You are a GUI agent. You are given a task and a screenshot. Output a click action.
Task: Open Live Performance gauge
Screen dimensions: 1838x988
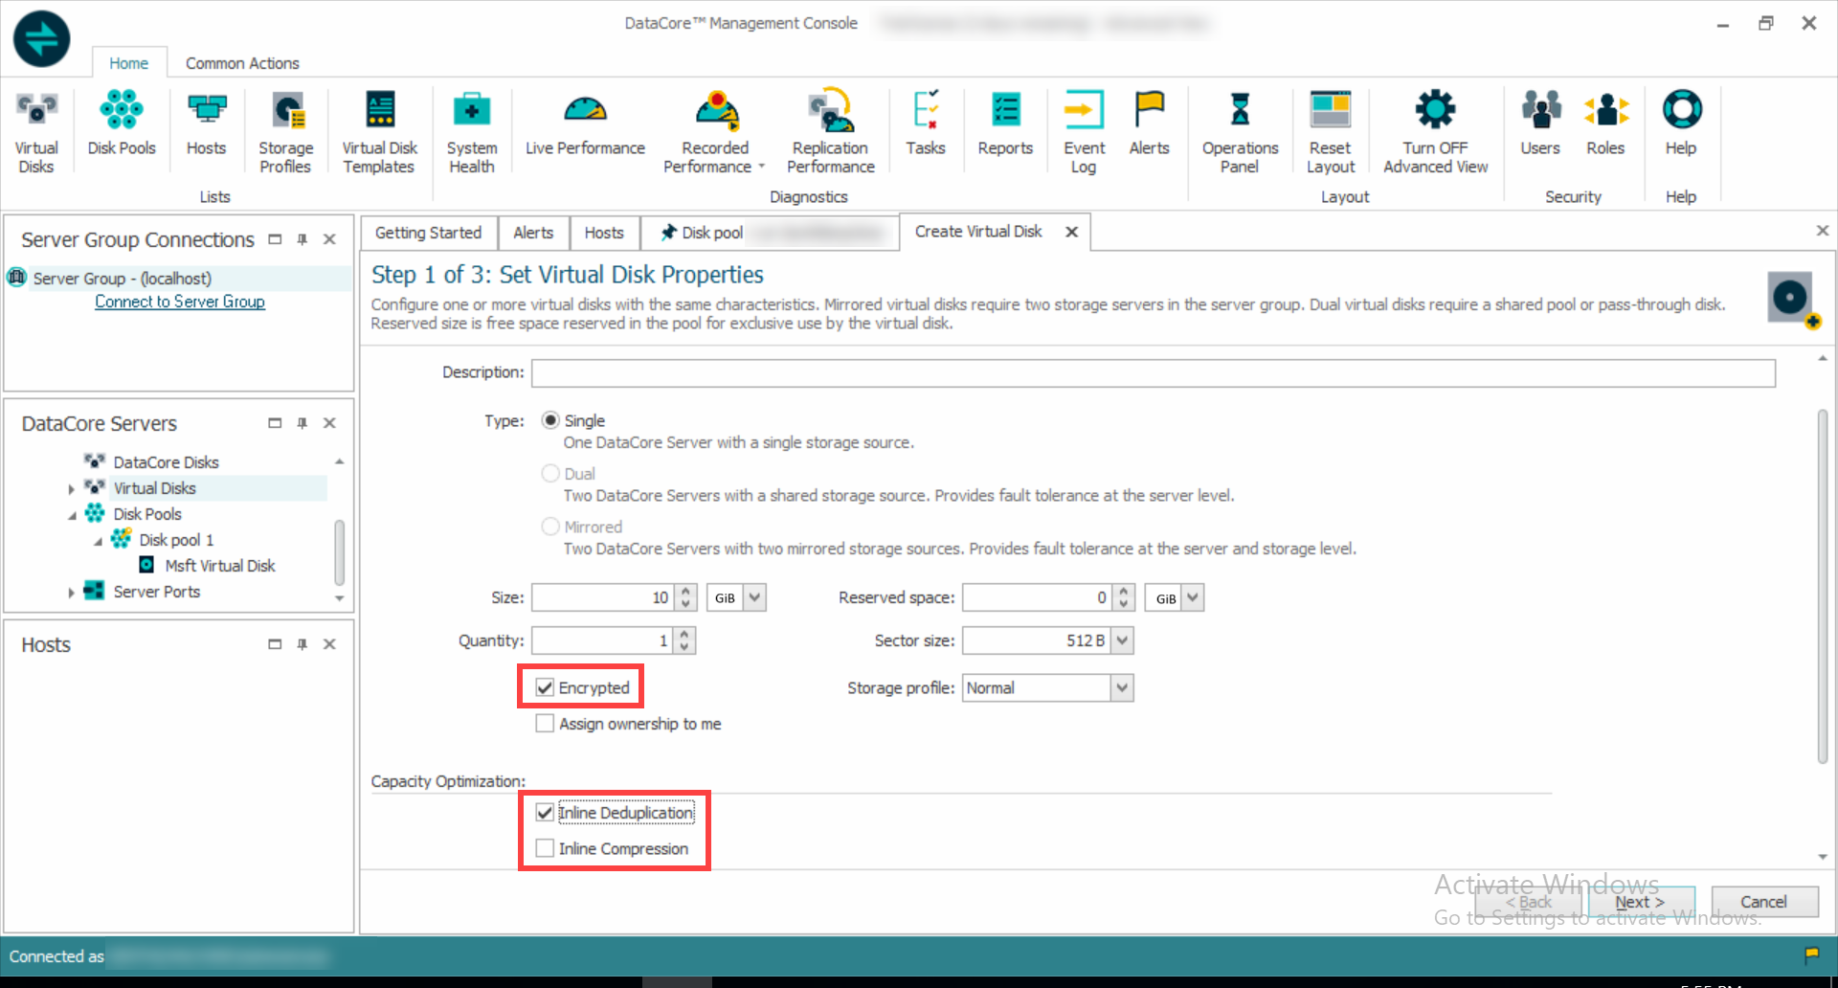(x=585, y=123)
